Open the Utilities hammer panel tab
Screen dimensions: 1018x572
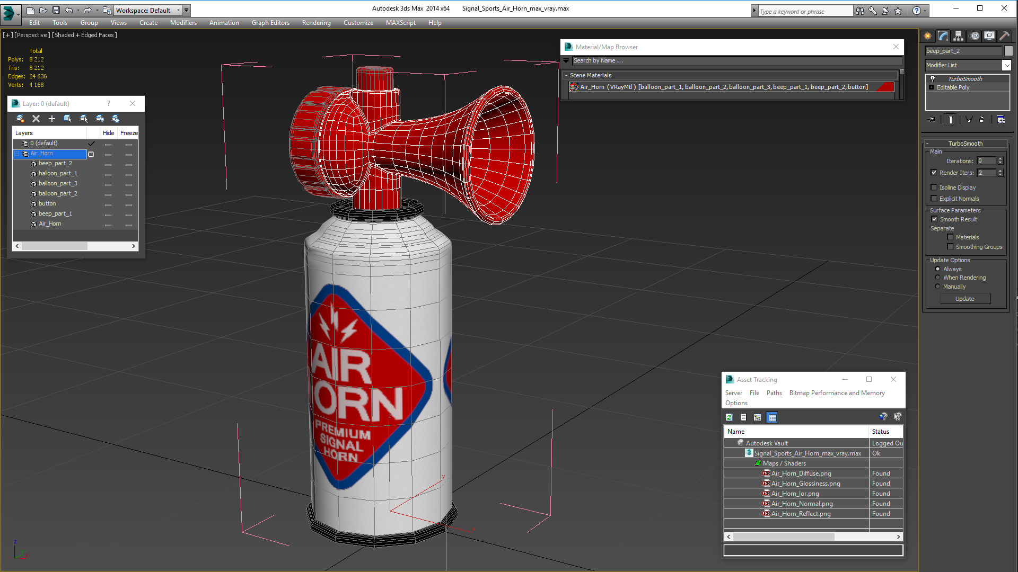(x=1004, y=36)
